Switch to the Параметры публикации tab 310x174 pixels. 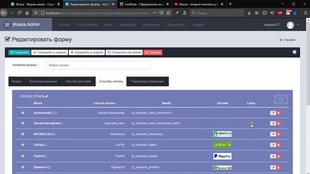(147, 81)
